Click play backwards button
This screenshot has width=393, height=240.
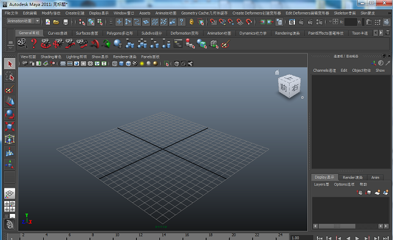coord(348,238)
